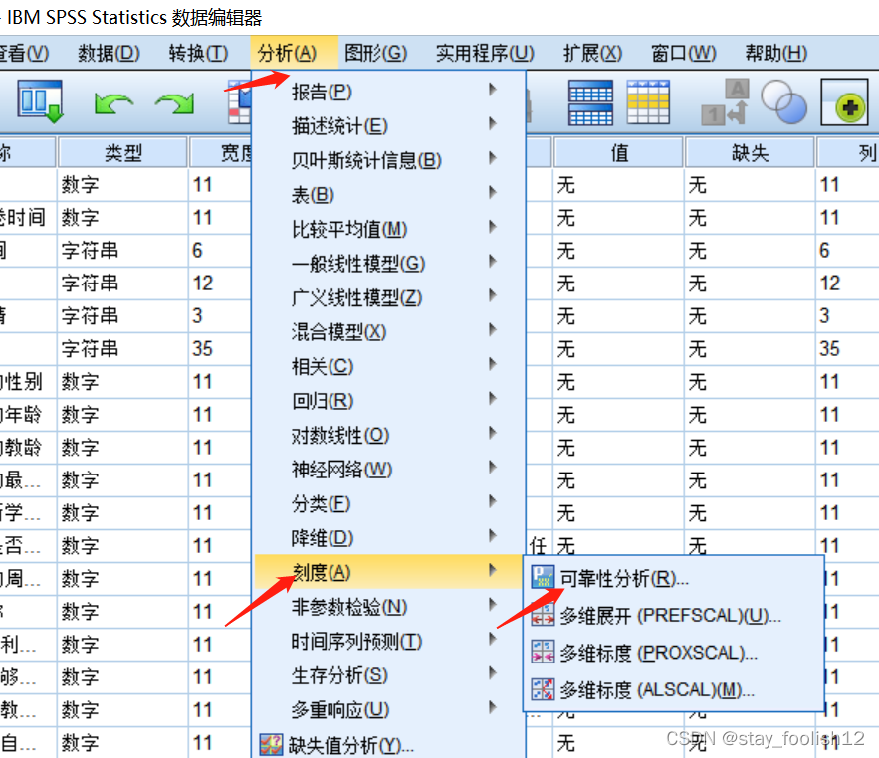Click the 值 column header
The height and width of the screenshot is (758, 879).
[618, 152]
